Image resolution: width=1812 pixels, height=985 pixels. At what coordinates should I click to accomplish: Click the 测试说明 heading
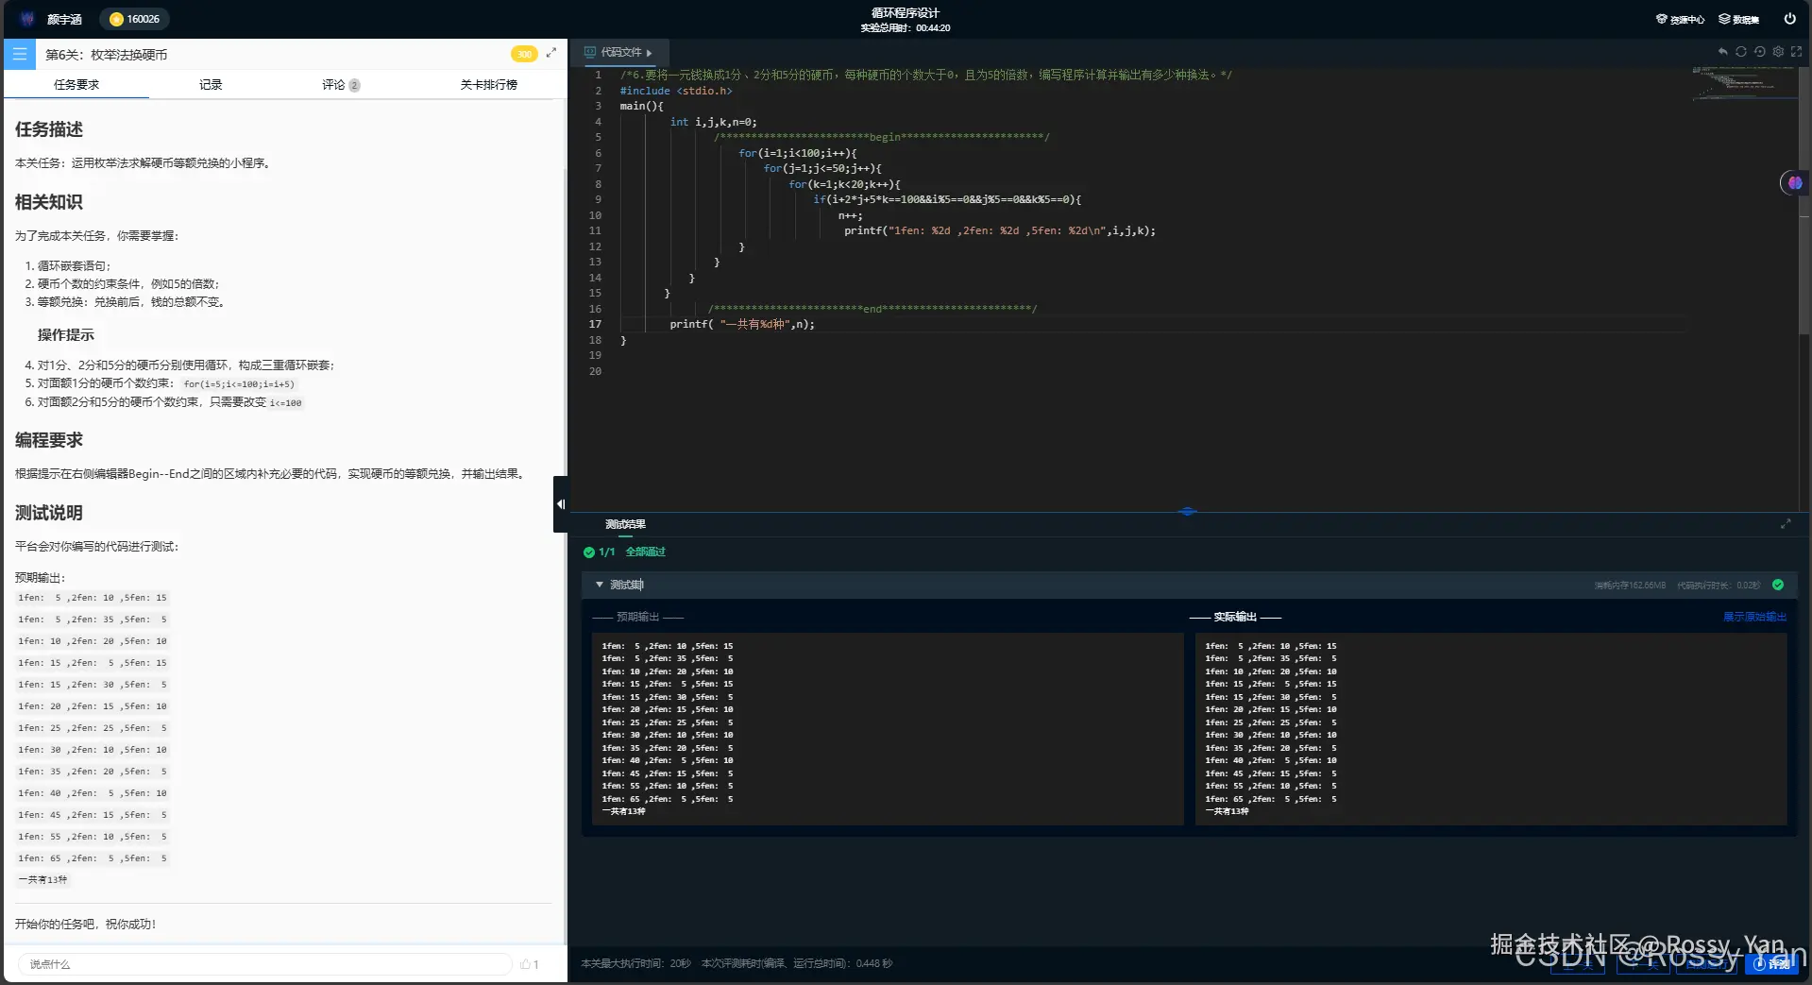[49, 513]
